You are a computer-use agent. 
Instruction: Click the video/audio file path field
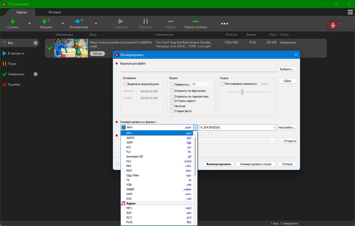coord(198,69)
